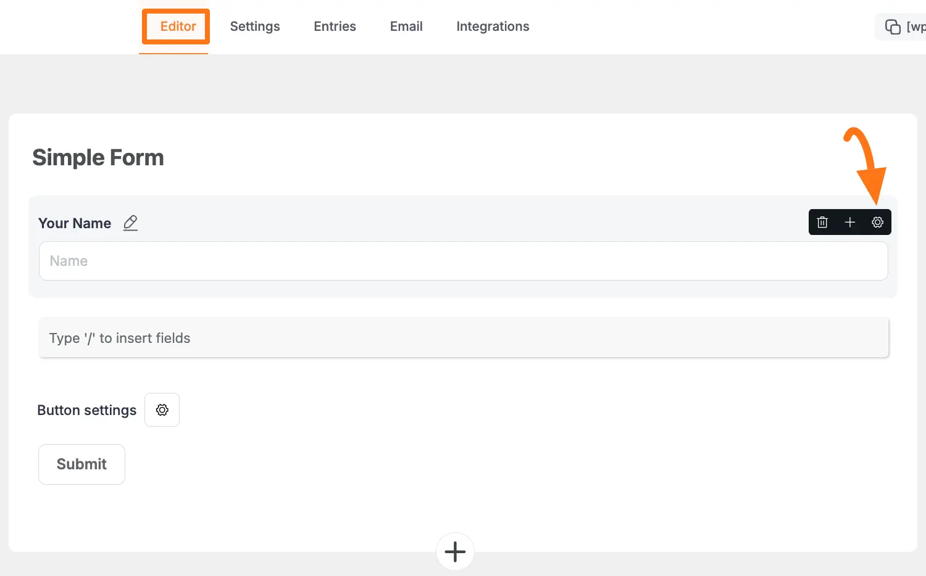Open Button settings gear icon
Viewport: 926px width, 576px height.
pyautogui.click(x=162, y=410)
